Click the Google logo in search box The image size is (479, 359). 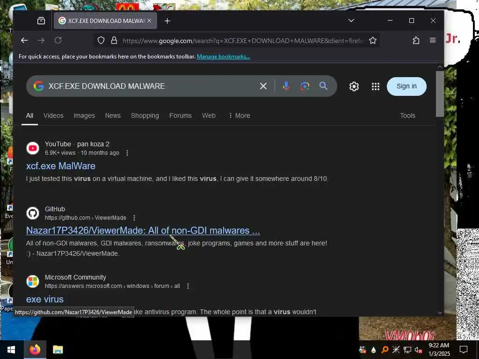(38, 86)
